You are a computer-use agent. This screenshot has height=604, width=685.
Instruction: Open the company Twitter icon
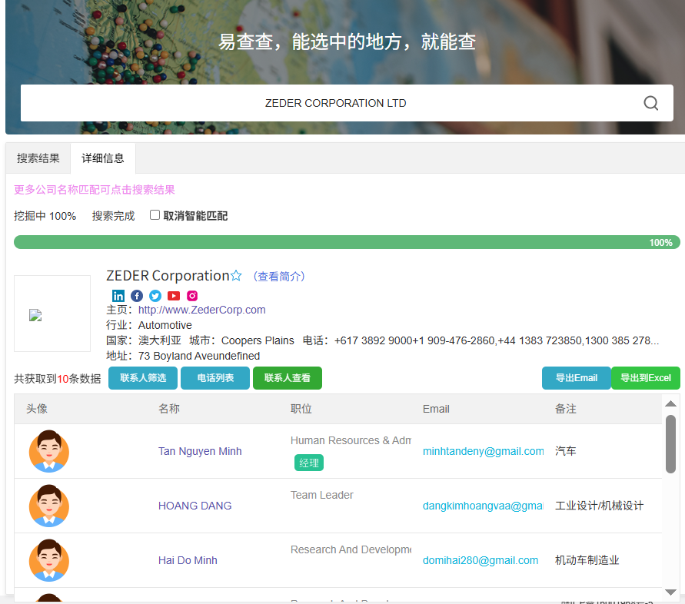155,296
